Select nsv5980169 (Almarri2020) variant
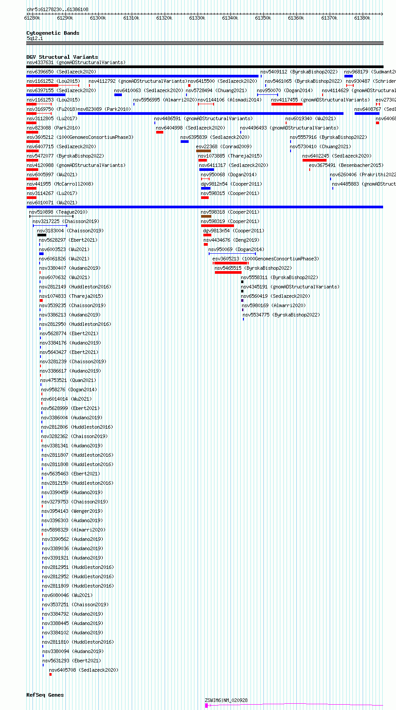Screen dimensions: 396x710 [x=274, y=305]
